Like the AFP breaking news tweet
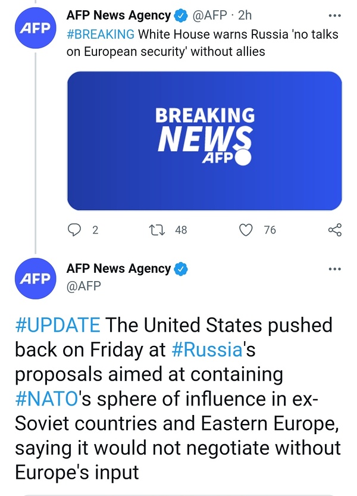The width and height of the screenshot is (357, 496). (246, 229)
